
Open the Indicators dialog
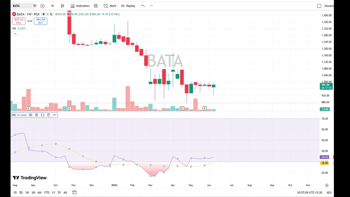80,6
